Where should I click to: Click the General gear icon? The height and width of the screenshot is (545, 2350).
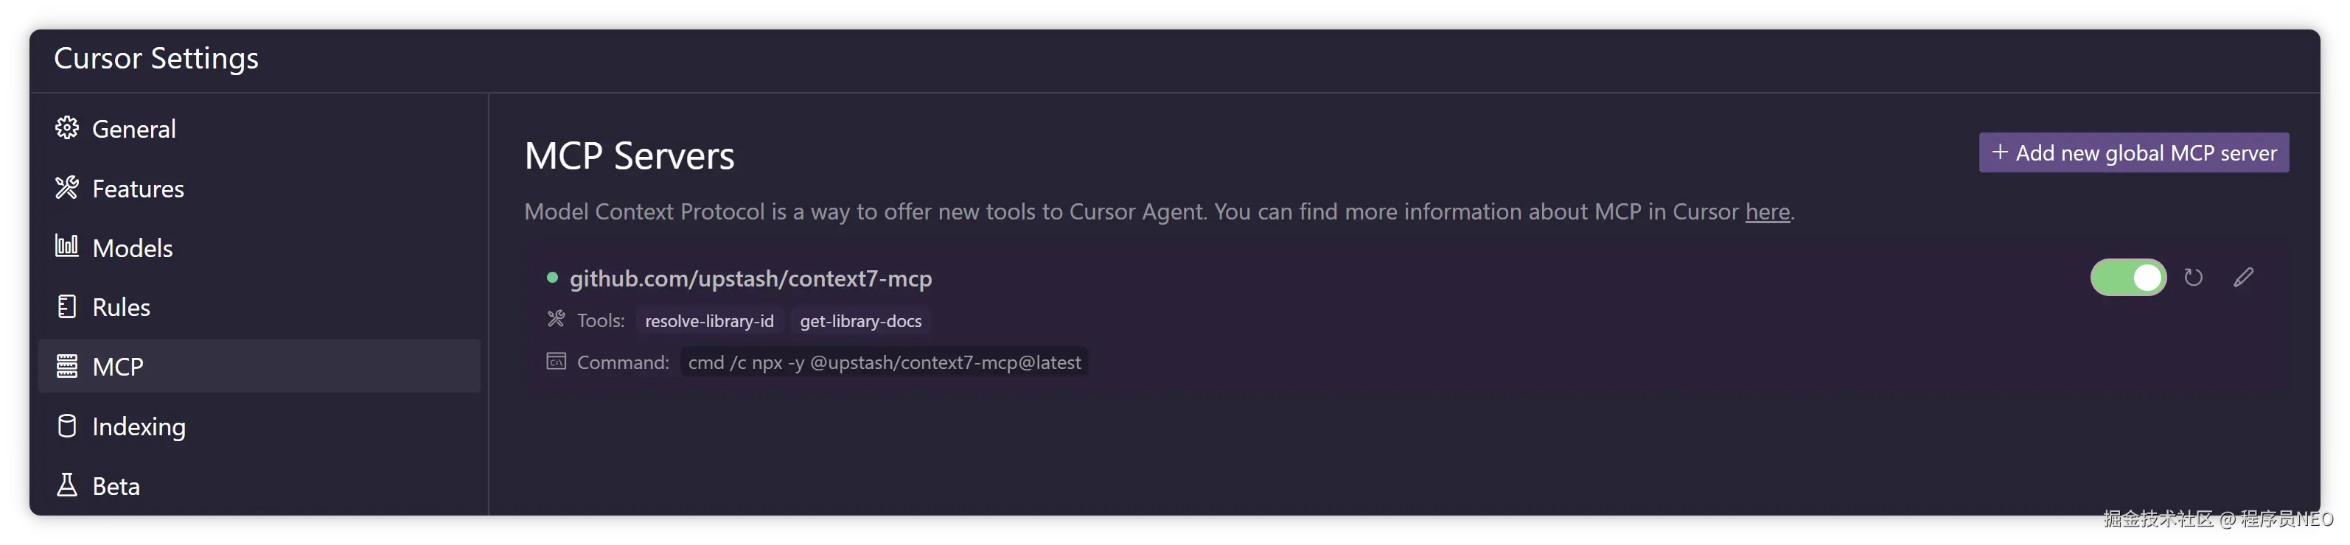(x=66, y=127)
